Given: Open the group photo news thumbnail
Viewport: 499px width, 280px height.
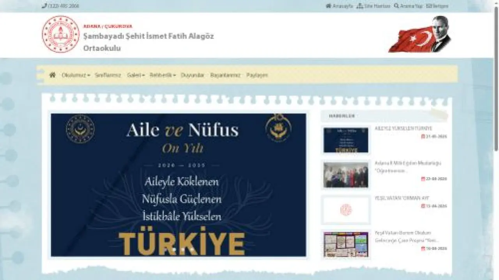Looking at the screenshot, I should pos(346,175).
